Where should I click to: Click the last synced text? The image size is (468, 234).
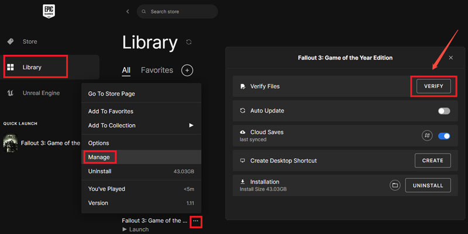pos(253,139)
